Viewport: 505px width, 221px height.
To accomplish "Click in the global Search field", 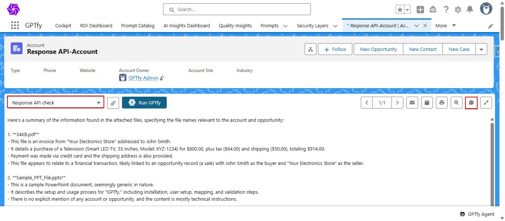I will click(x=237, y=9).
